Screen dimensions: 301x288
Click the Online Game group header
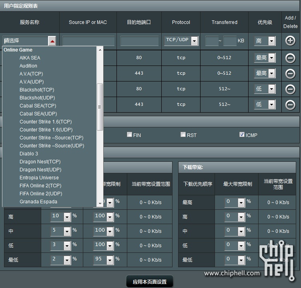click(18, 50)
